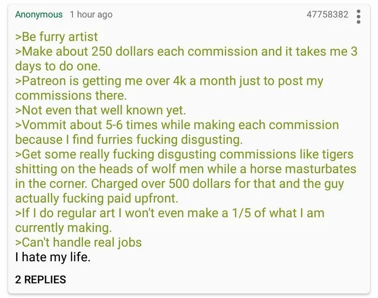This screenshot has width=378, height=298.
Task: Click the '4k a month' phrase
Action: 204,81
